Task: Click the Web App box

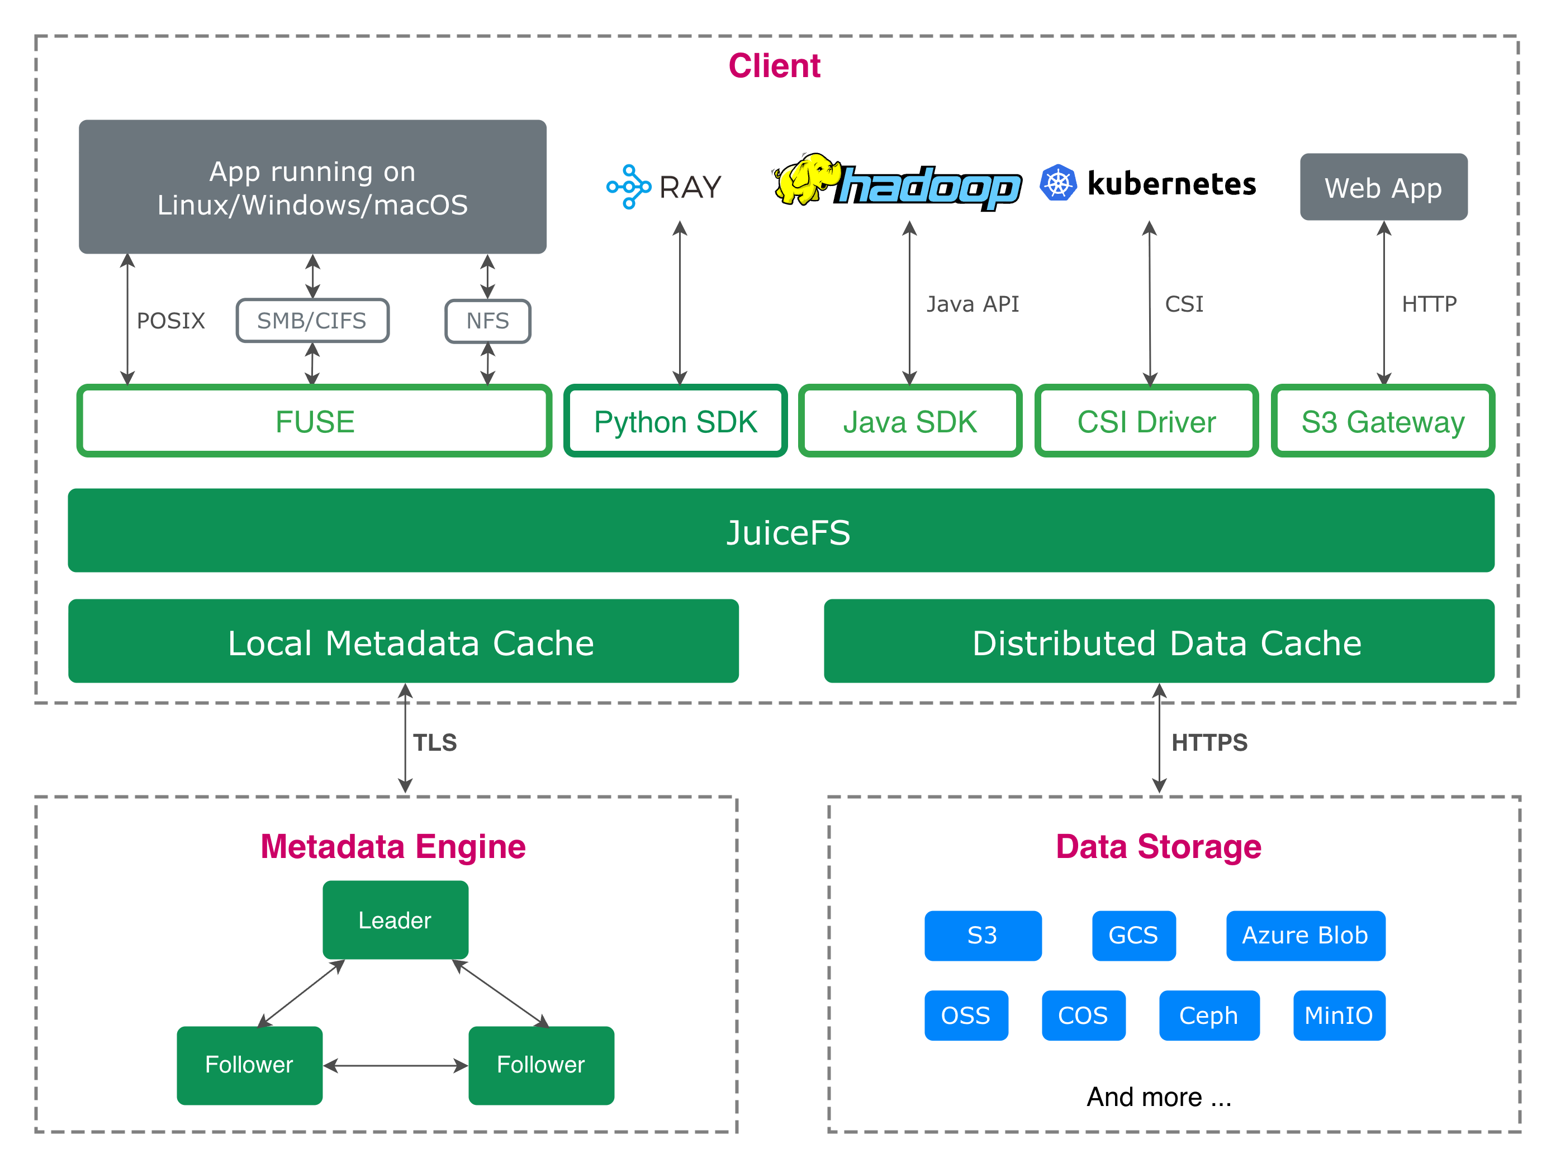Action: [1383, 188]
